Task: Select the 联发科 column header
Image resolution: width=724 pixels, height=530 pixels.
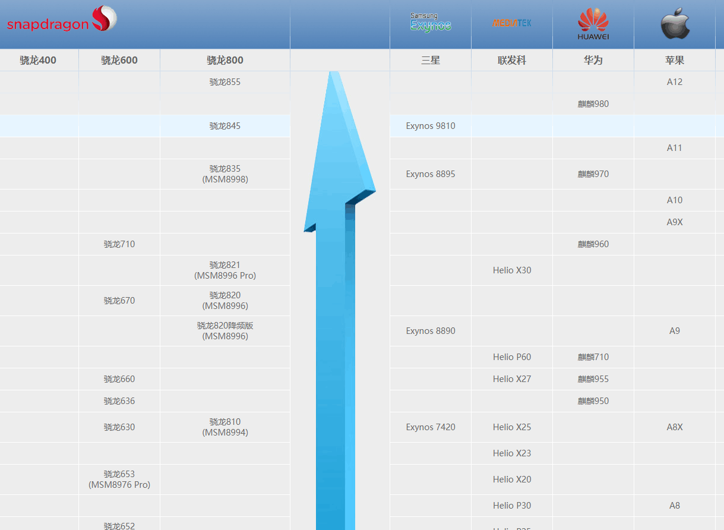Action: tap(512, 60)
